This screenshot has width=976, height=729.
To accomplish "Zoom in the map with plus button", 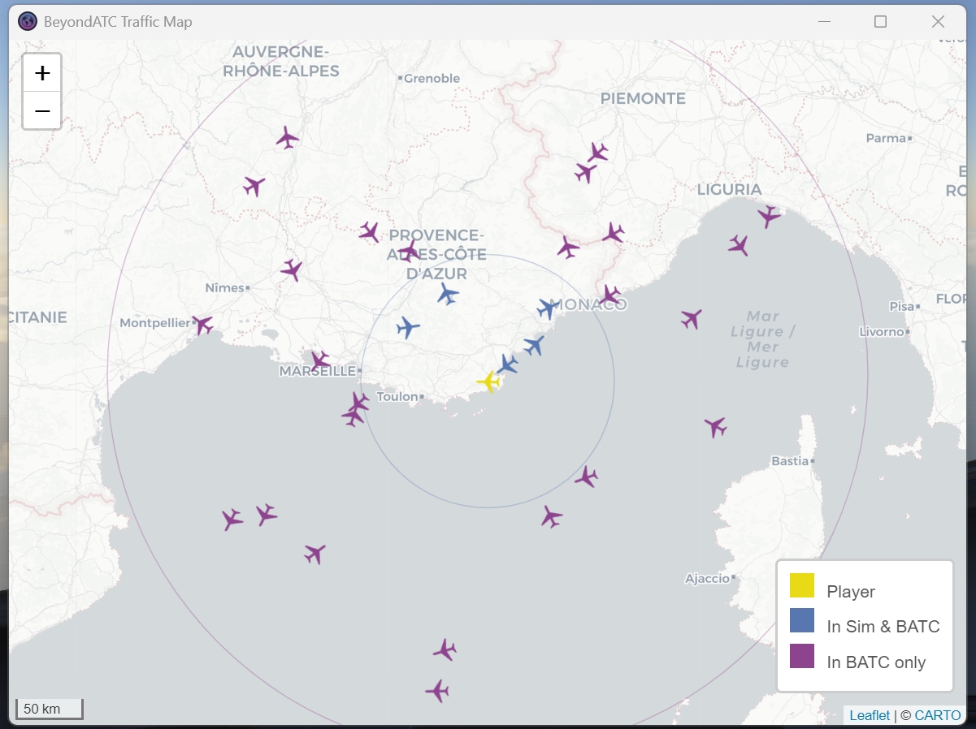I will pos(42,74).
